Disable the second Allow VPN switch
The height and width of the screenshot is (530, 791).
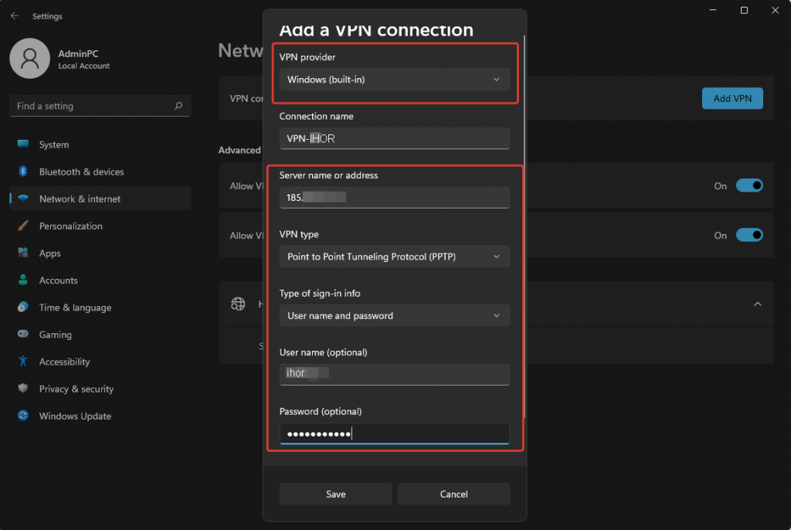[749, 235]
